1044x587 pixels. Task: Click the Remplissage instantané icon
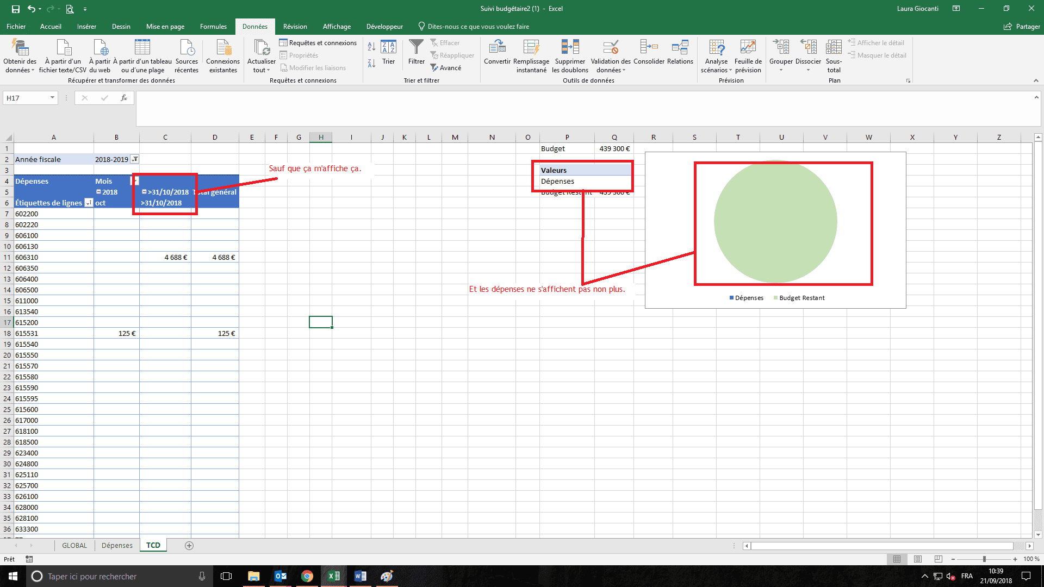click(531, 47)
